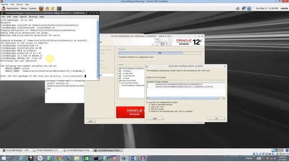Open the VirtualBox View menu
289x162 pixels.
click(12, 4)
